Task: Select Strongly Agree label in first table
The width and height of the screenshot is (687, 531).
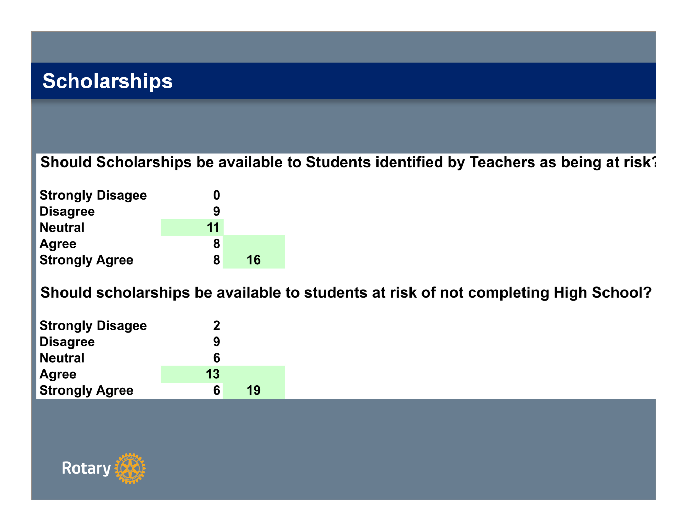Action: point(86,260)
